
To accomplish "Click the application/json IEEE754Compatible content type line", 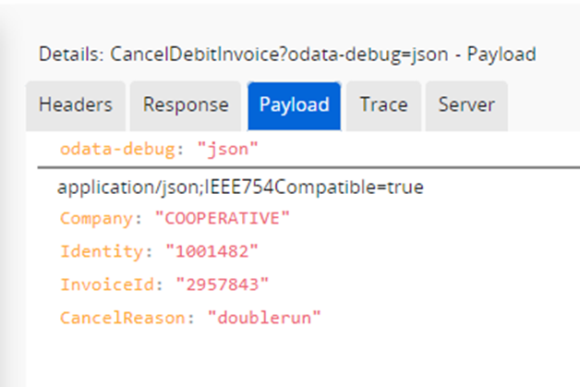I will [x=240, y=187].
